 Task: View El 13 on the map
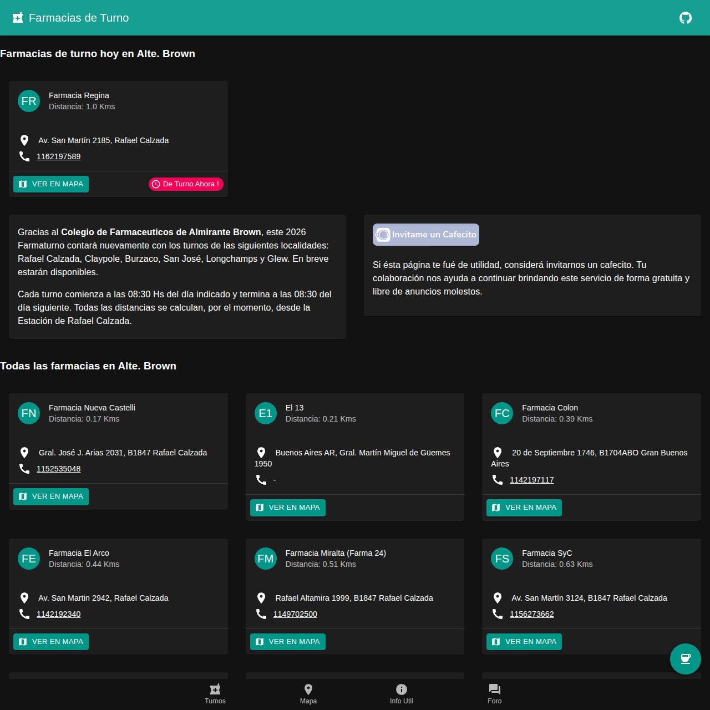288,508
